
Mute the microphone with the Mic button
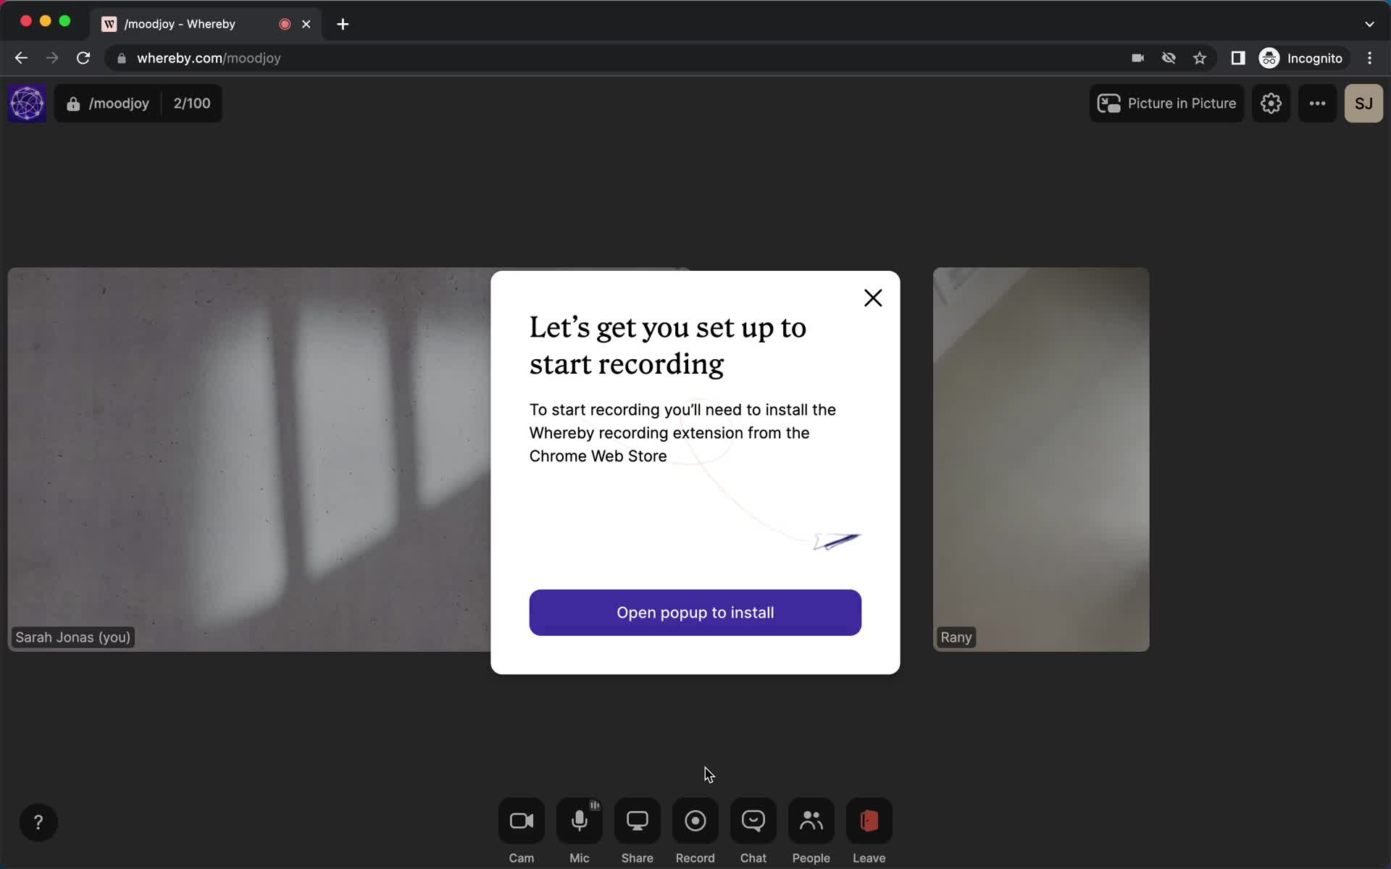pos(579,820)
